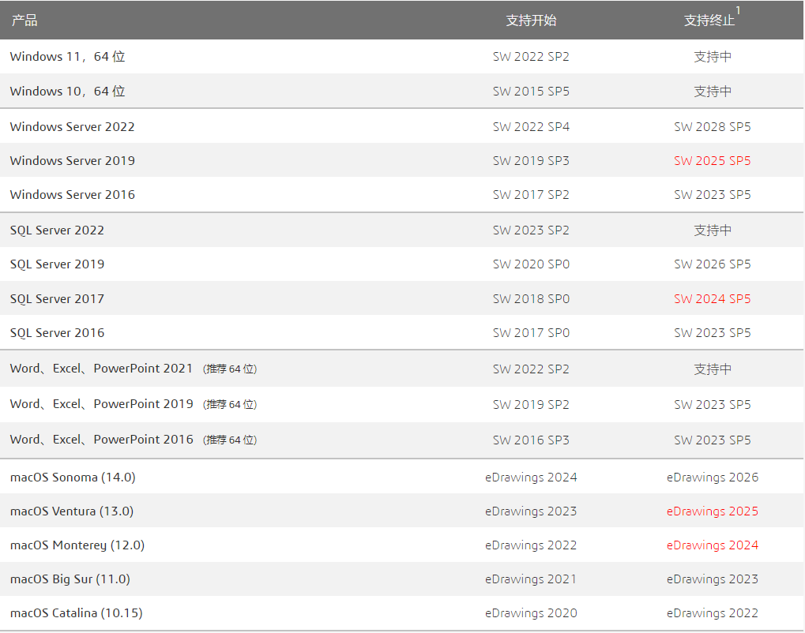Click the 支持开始 column header

(x=531, y=21)
